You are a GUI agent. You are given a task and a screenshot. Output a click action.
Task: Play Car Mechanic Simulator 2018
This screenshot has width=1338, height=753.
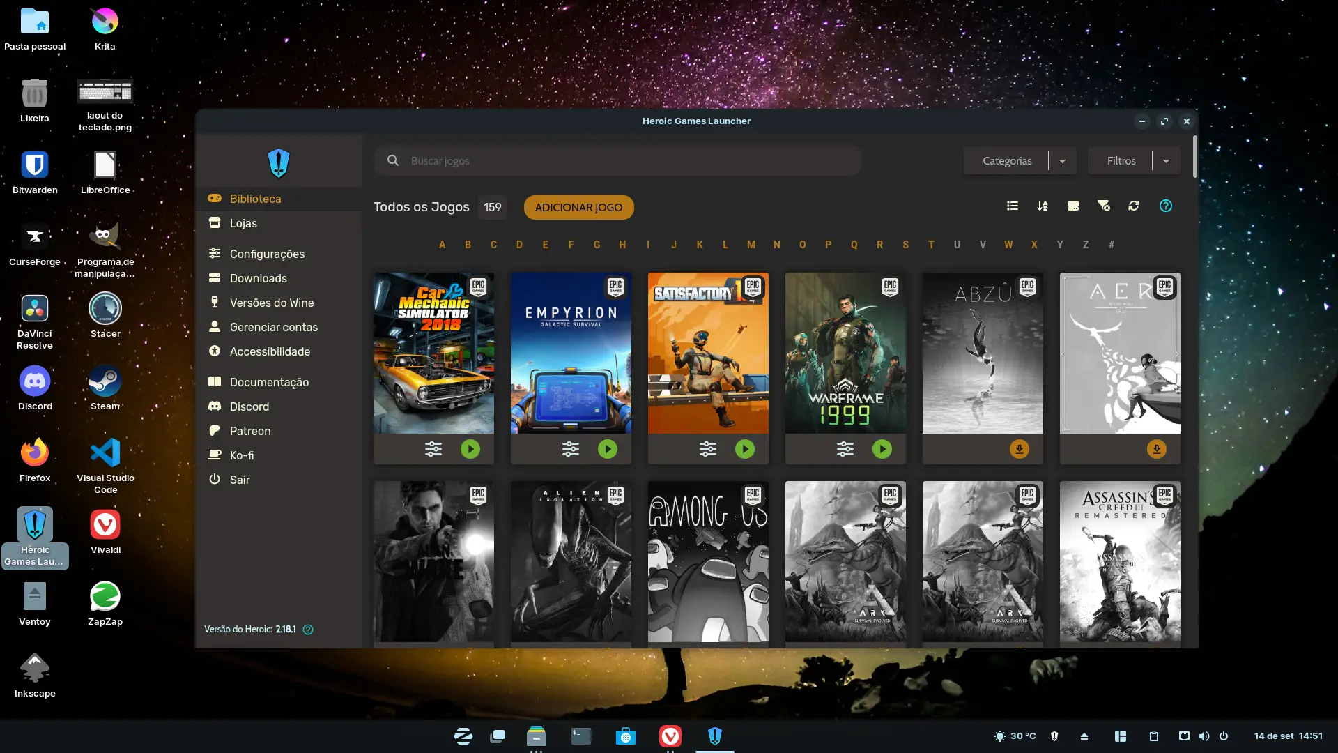click(x=470, y=449)
